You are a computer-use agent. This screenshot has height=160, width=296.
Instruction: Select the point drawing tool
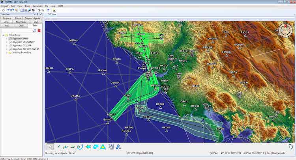[59, 147]
